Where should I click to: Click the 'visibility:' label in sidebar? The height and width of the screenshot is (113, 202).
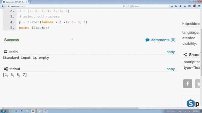[x=190, y=44]
